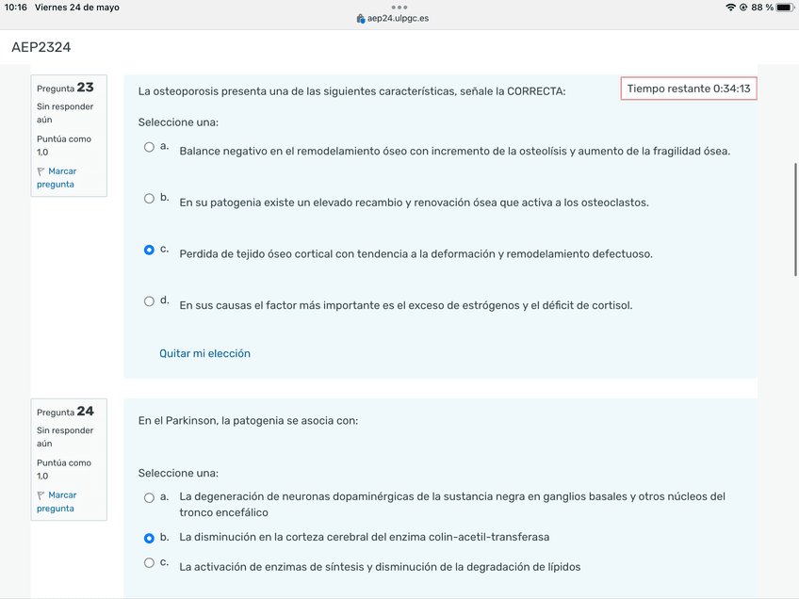Click the flag icon in Pregunta 24 box
Screen dimensions: 799x599
pos(41,495)
